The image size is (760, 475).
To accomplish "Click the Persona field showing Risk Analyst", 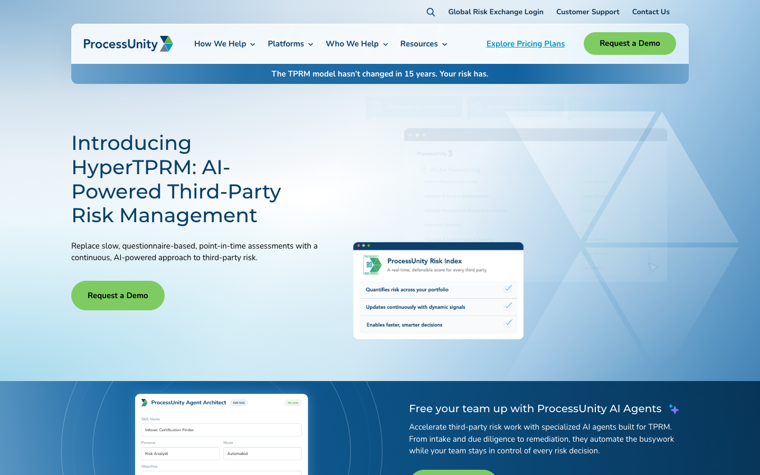I will pos(180,453).
